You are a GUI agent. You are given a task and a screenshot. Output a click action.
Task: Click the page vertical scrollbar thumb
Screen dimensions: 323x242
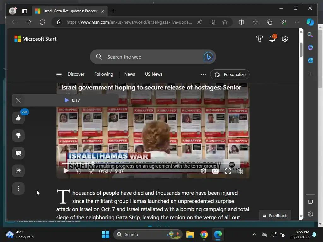click(301, 50)
